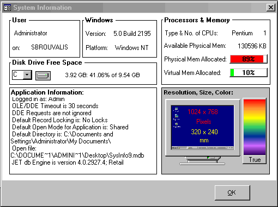Click the SBROUVALIS machine name
Image resolution: width=278 pixels, height=207 pixels.
pos(50,47)
